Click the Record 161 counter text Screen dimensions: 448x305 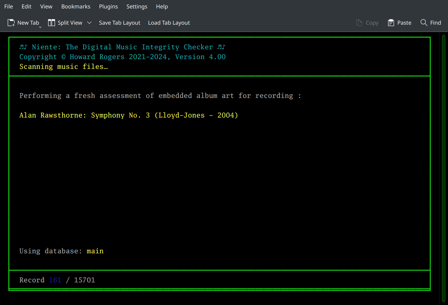[x=57, y=280]
